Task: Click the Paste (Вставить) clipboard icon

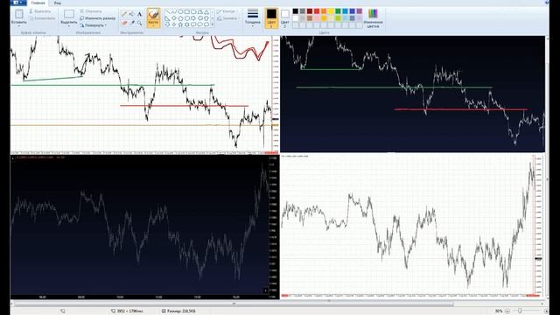Action: coord(19,14)
